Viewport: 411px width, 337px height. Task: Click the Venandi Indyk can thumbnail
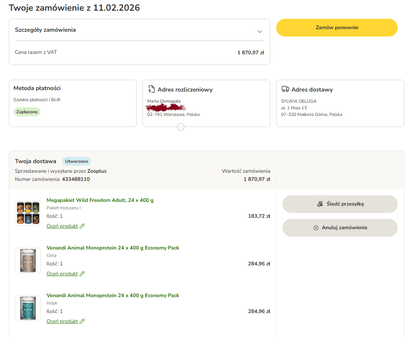[28, 308]
